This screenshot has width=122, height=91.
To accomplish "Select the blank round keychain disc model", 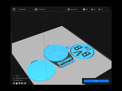I will pos(41,70).
